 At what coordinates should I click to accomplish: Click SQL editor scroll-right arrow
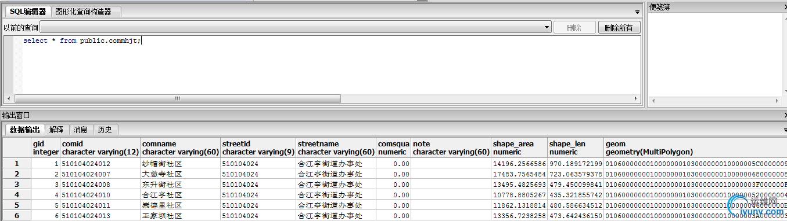click(635, 98)
